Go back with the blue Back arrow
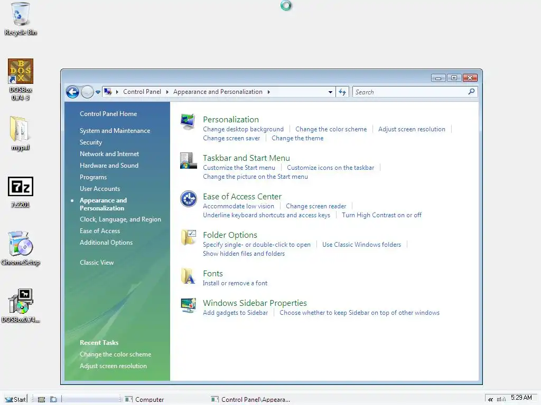This screenshot has height=405, width=541. click(72, 92)
